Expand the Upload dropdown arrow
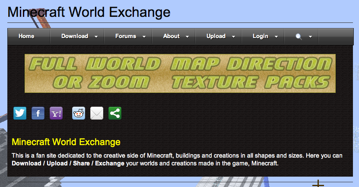Screen dimensions: 359x187 tap(234, 37)
